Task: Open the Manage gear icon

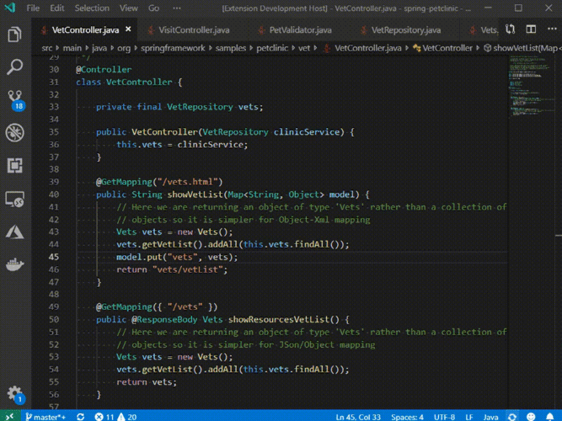Action: point(15,394)
